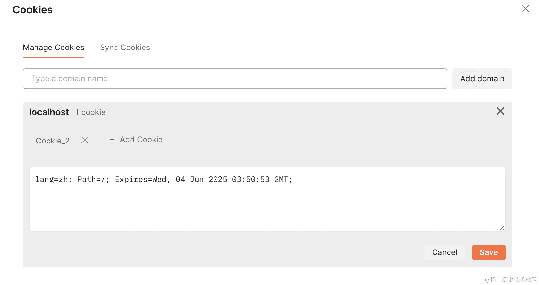Remove the localhost domain with its X
This screenshot has width=539, height=285.
tap(500, 111)
